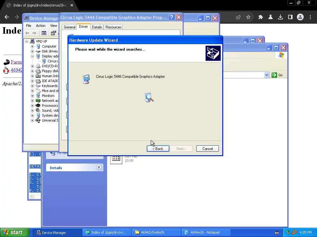This screenshot has height=237, width=317.
Task: Select the Mice and other devices icon
Action: [38, 91]
